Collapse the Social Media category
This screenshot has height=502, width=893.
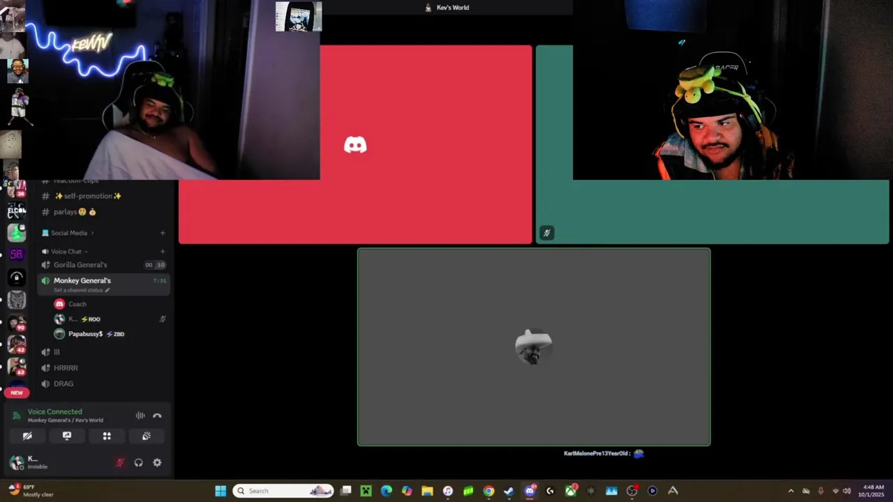(x=68, y=233)
